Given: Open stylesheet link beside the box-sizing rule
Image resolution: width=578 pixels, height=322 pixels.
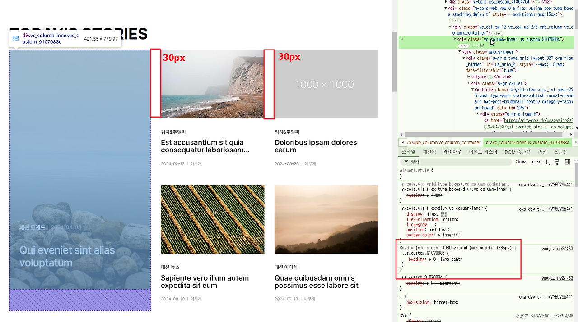Looking at the screenshot, I should point(545,297).
